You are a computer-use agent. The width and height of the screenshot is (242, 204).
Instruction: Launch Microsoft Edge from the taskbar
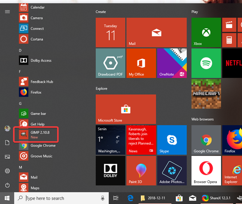[x=130, y=198]
